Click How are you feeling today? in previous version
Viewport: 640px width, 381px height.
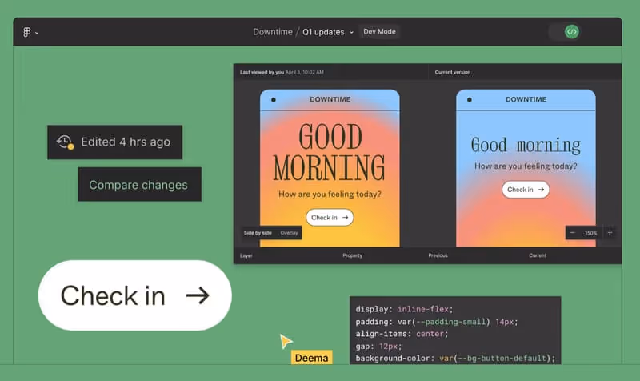click(330, 194)
